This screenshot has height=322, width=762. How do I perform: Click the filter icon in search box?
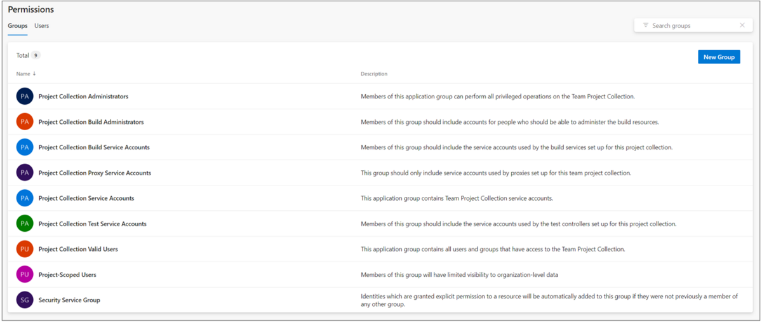(646, 25)
